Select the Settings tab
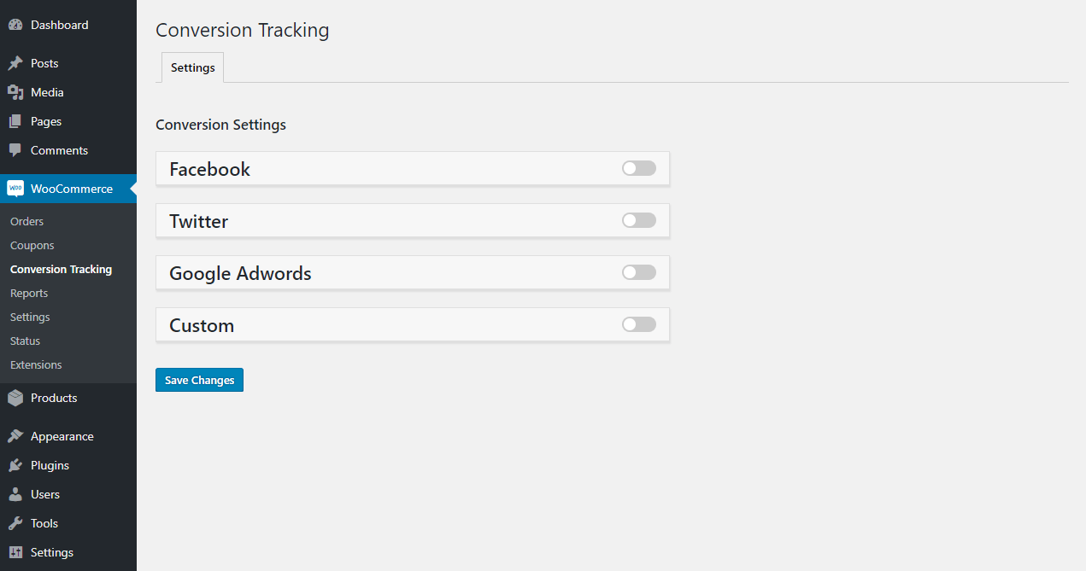1086x571 pixels. coord(192,67)
